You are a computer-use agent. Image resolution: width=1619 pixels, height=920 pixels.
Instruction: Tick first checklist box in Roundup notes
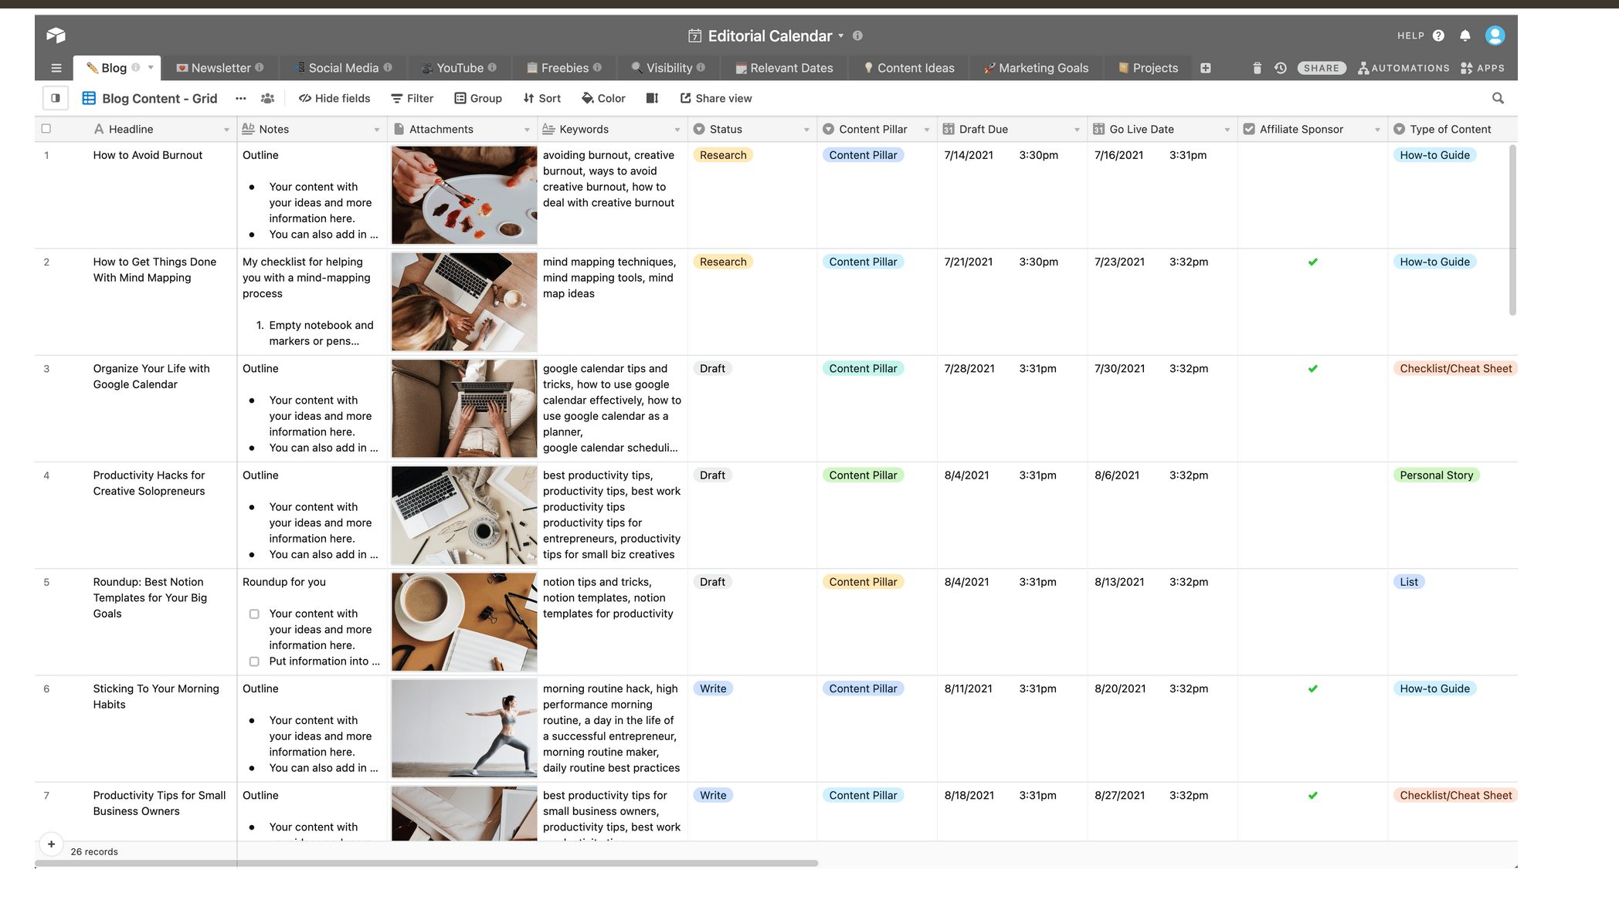pyautogui.click(x=254, y=614)
